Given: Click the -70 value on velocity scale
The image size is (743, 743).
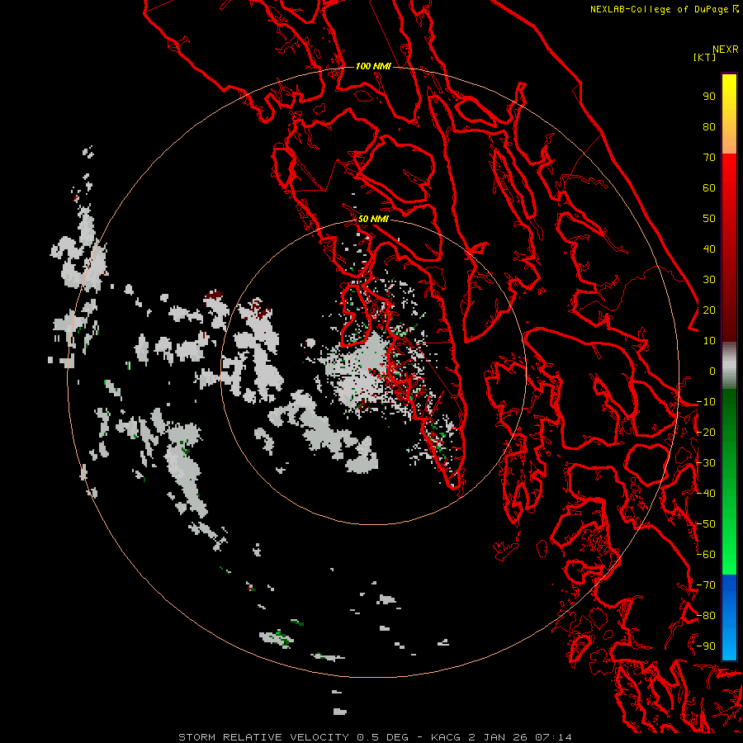Looking at the screenshot, I should [706, 585].
